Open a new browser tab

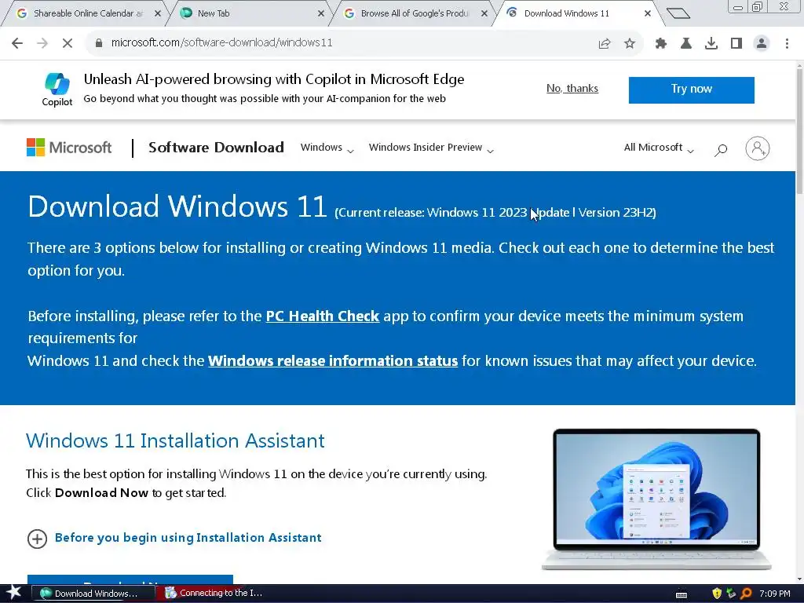click(678, 14)
